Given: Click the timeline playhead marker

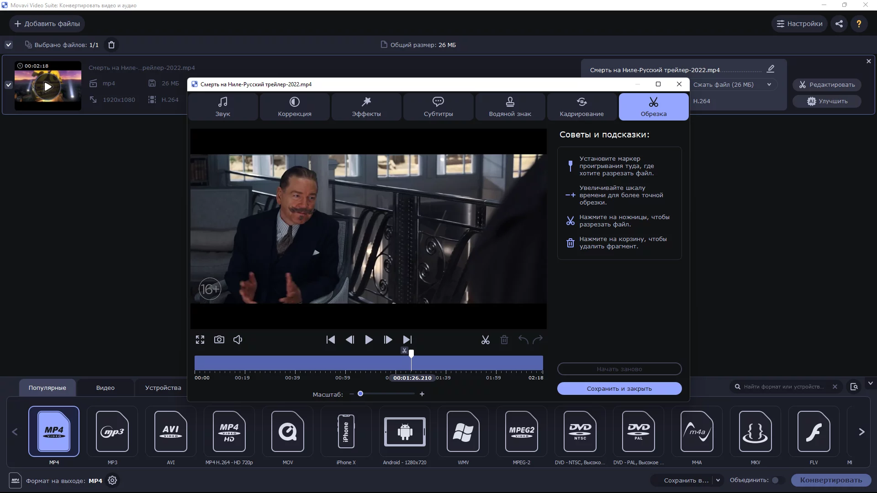Looking at the screenshot, I should tap(411, 353).
